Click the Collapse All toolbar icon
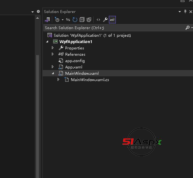The width and height of the screenshot is (193, 178). tap(82, 20)
